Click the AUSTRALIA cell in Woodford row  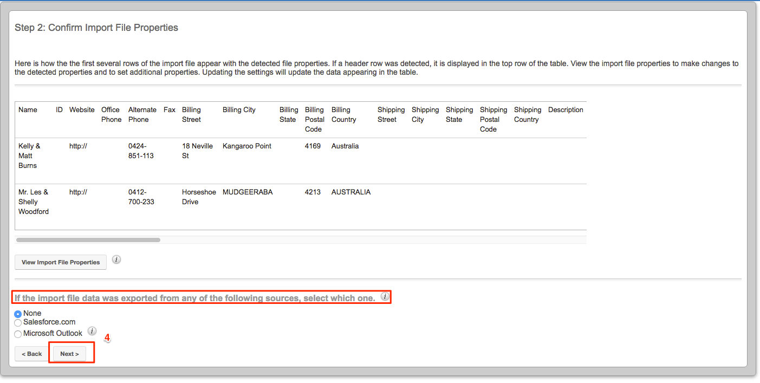(x=351, y=192)
